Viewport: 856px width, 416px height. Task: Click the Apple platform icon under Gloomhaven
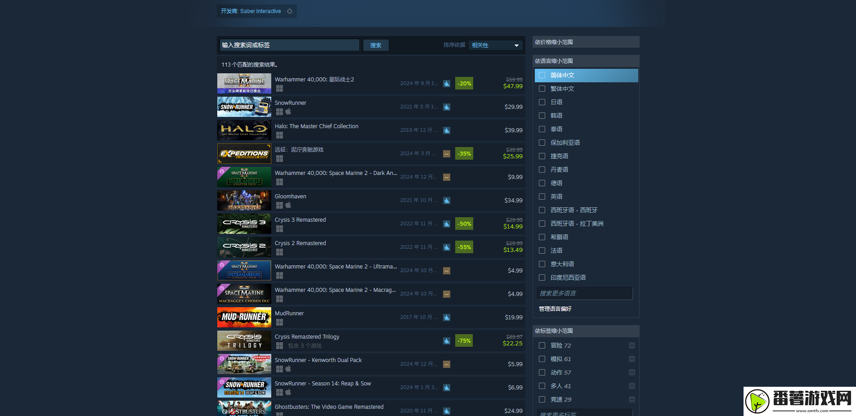pyautogui.click(x=288, y=205)
